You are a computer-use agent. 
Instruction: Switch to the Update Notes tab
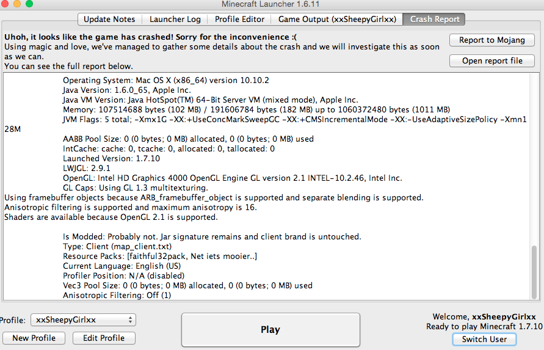point(110,19)
